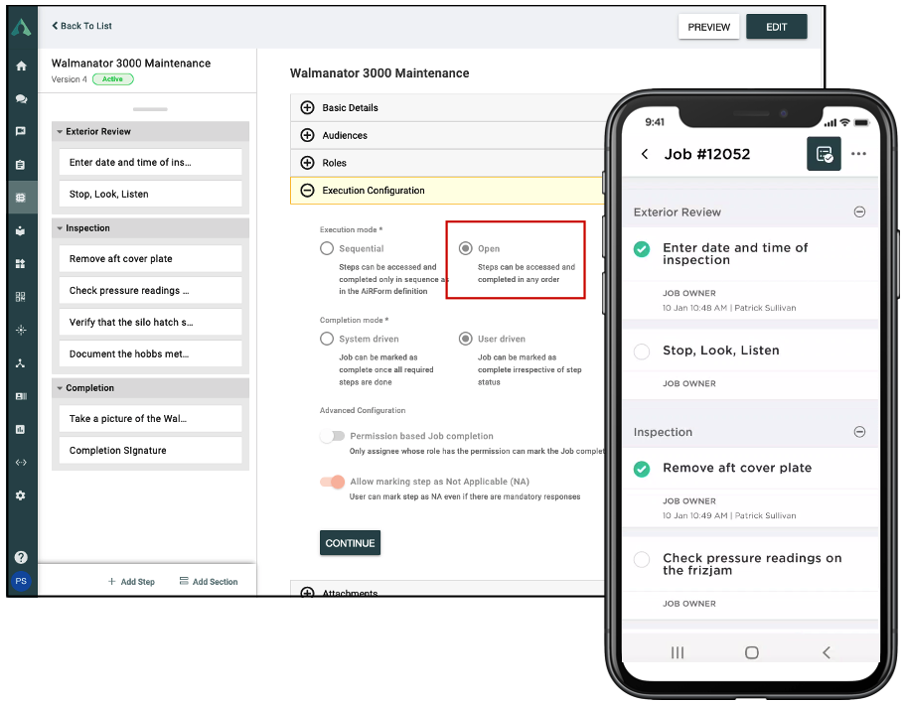The image size is (906, 702).
Task: Open the 'Stop, Look, Listen' step in web list
Action: coord(150,194)
